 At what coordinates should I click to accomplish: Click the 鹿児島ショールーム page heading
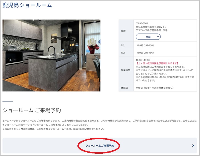[x=27, y=5]
